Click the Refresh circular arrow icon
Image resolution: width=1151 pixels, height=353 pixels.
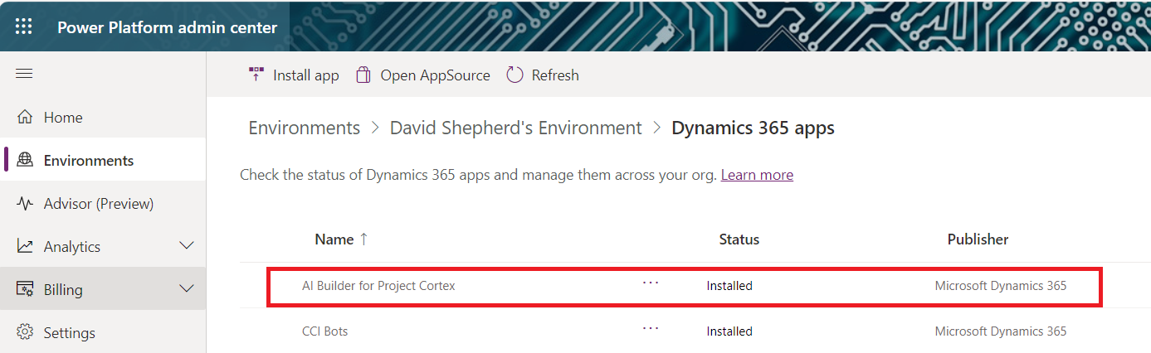click(x=515, y=75)
